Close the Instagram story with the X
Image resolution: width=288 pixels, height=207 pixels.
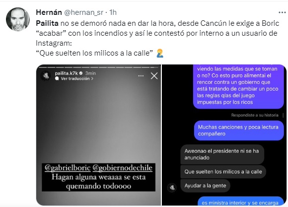coord(154,75)
